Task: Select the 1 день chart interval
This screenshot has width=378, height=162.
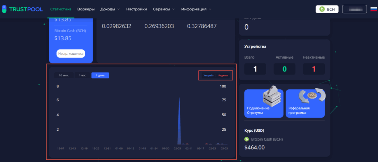Action: click(100, 75)
